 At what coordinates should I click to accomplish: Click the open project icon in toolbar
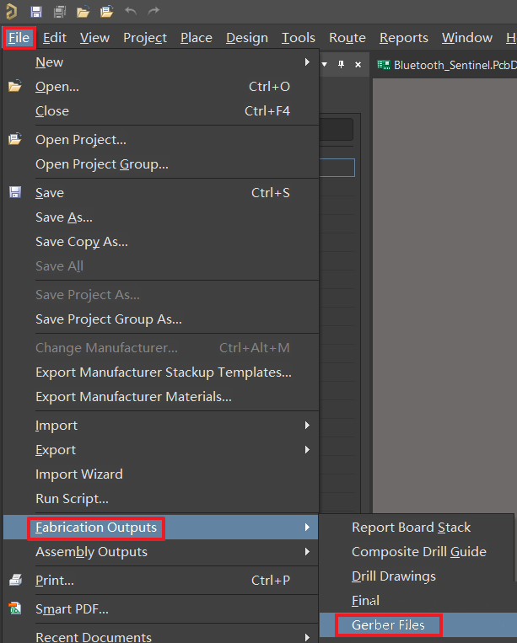coord(106,12)
